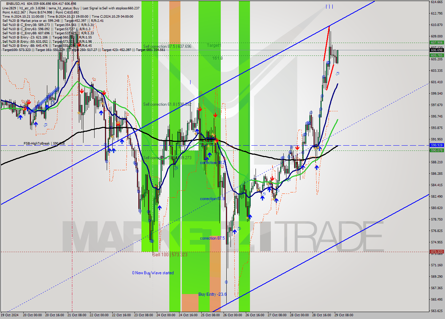The image size is (445, 319).
Task: Click the 576.825 price axis value
Action: click(x=437, y=231)
